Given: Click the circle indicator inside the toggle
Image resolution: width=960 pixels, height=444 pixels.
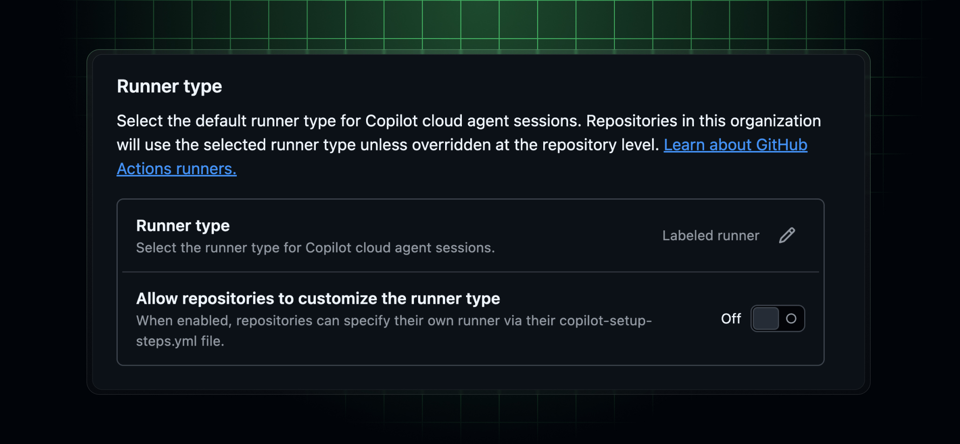Looking at the screenshot, I should point(791,319).
